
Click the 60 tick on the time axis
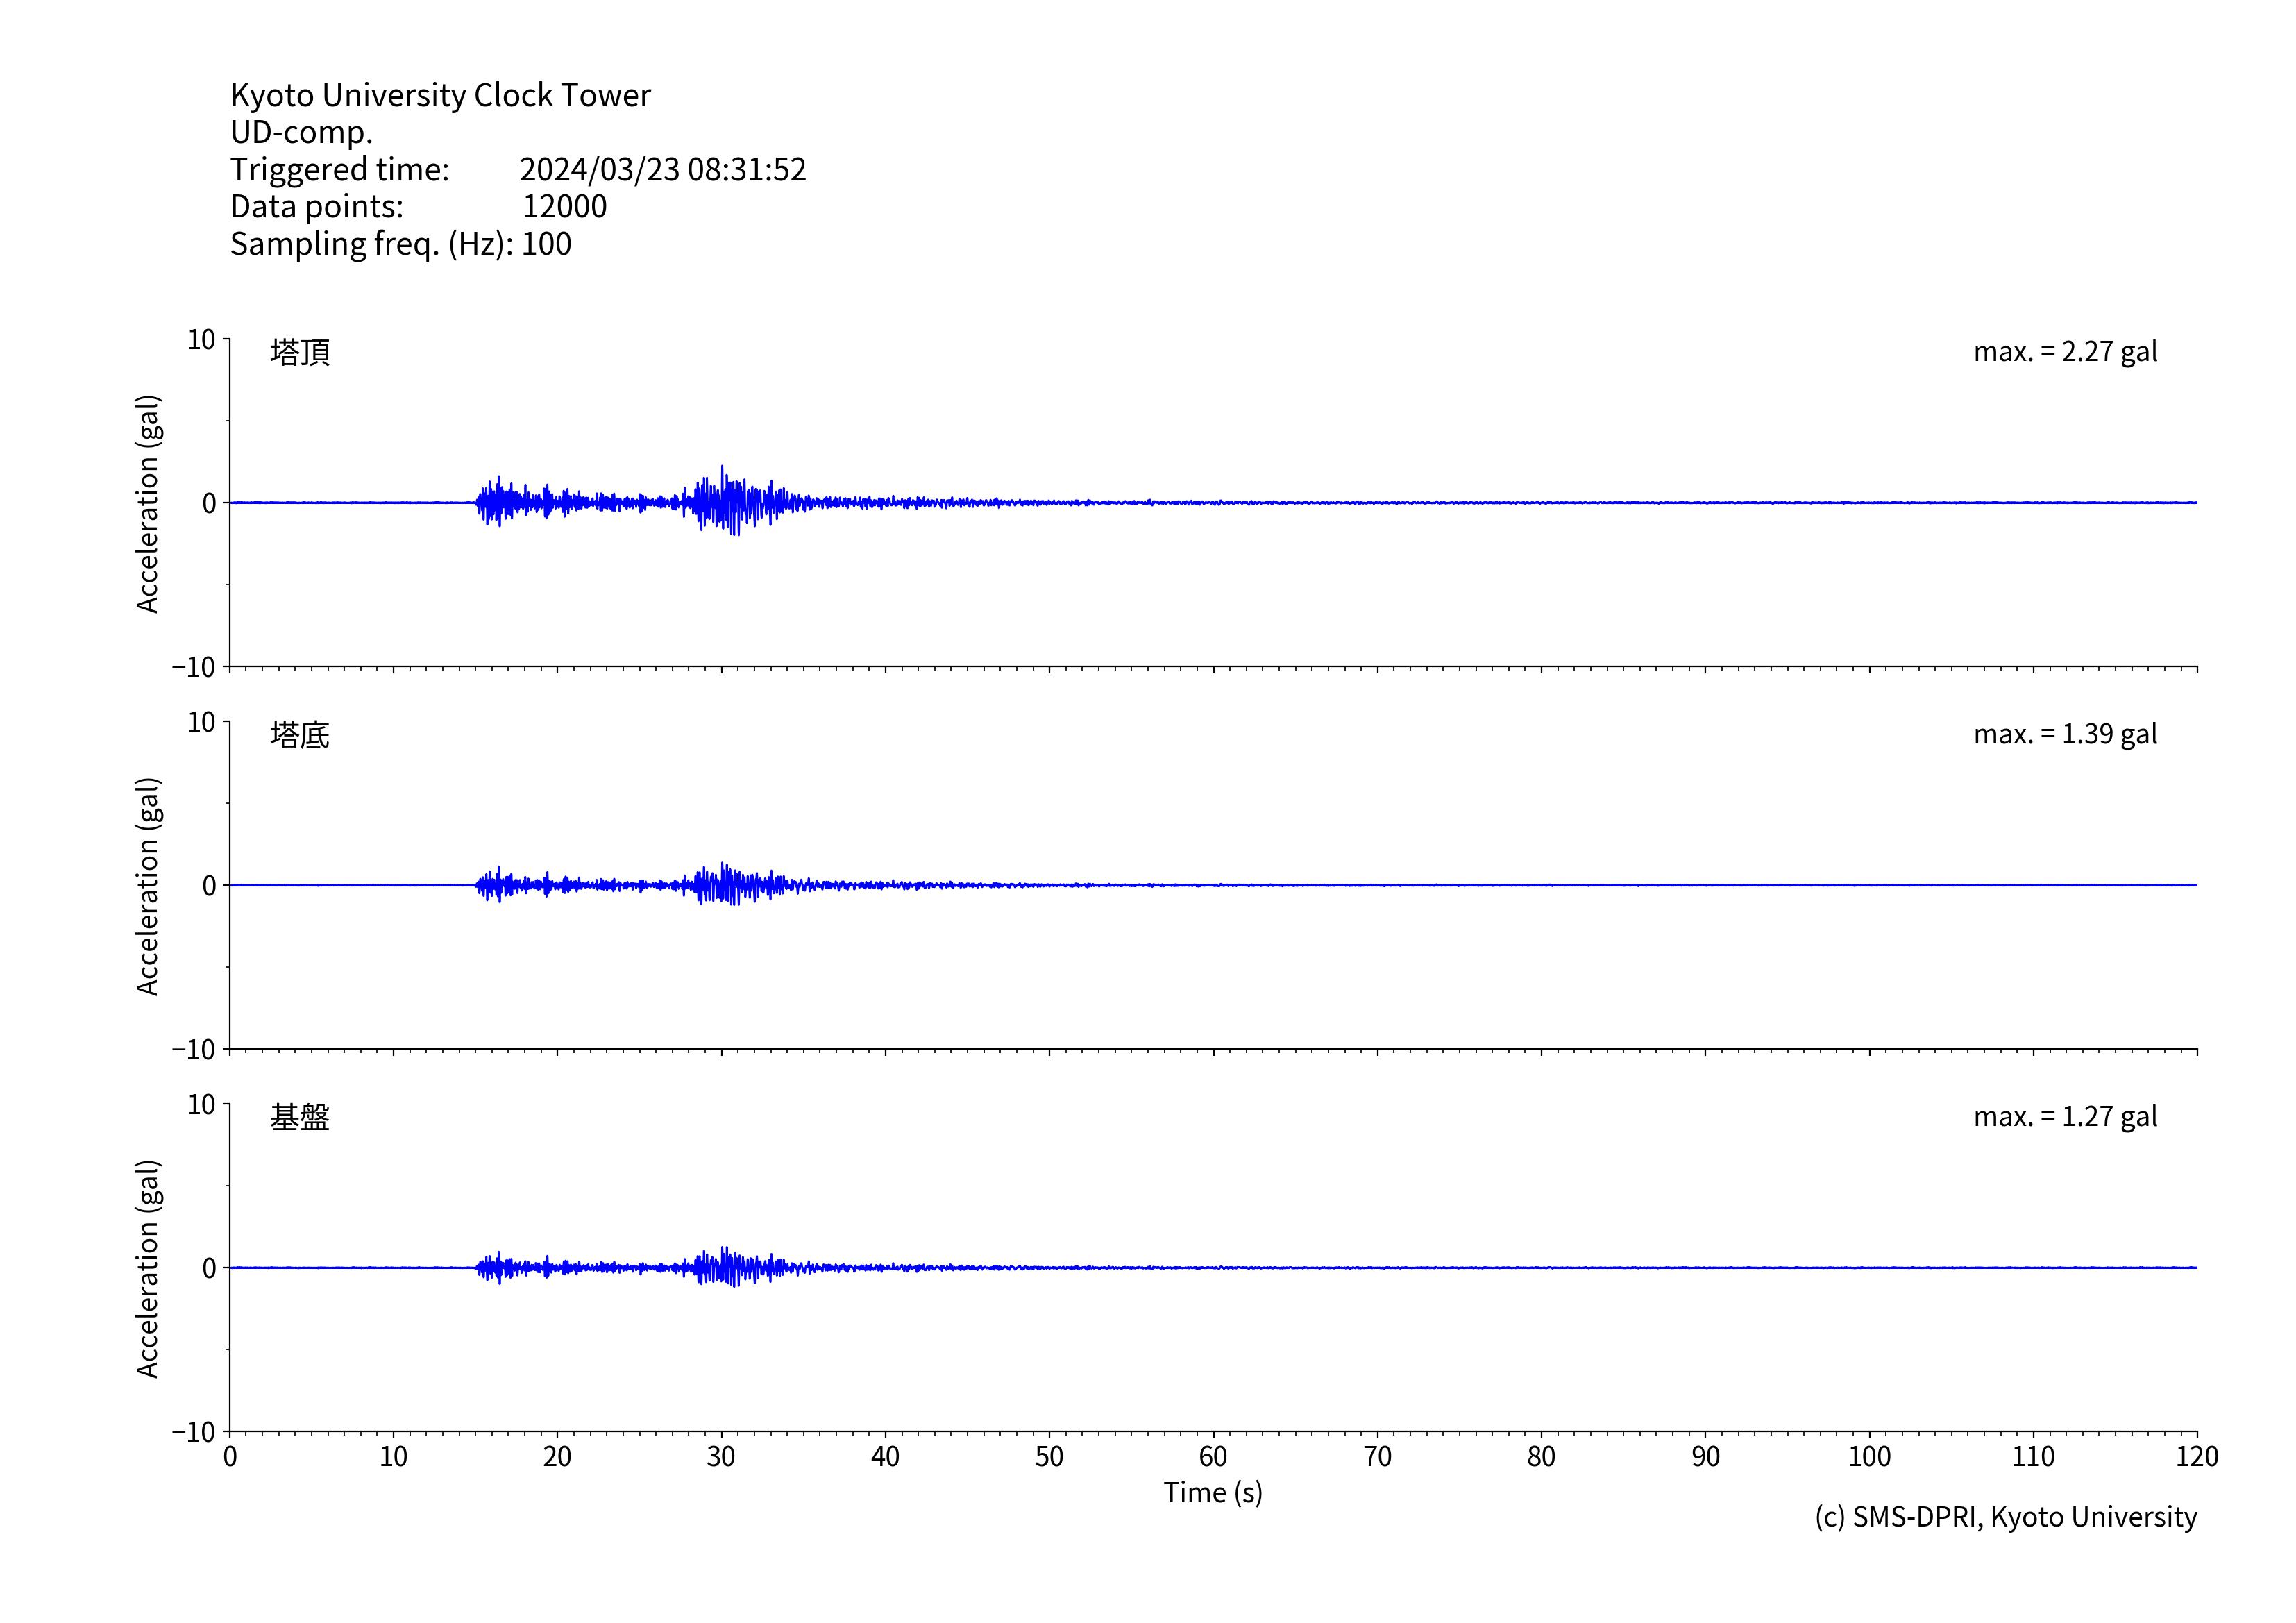coord(1212,1457)
